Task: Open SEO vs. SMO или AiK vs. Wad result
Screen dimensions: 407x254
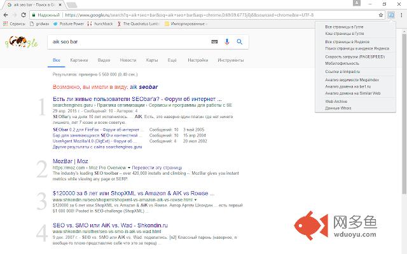Action: click(x=110, y=225)
